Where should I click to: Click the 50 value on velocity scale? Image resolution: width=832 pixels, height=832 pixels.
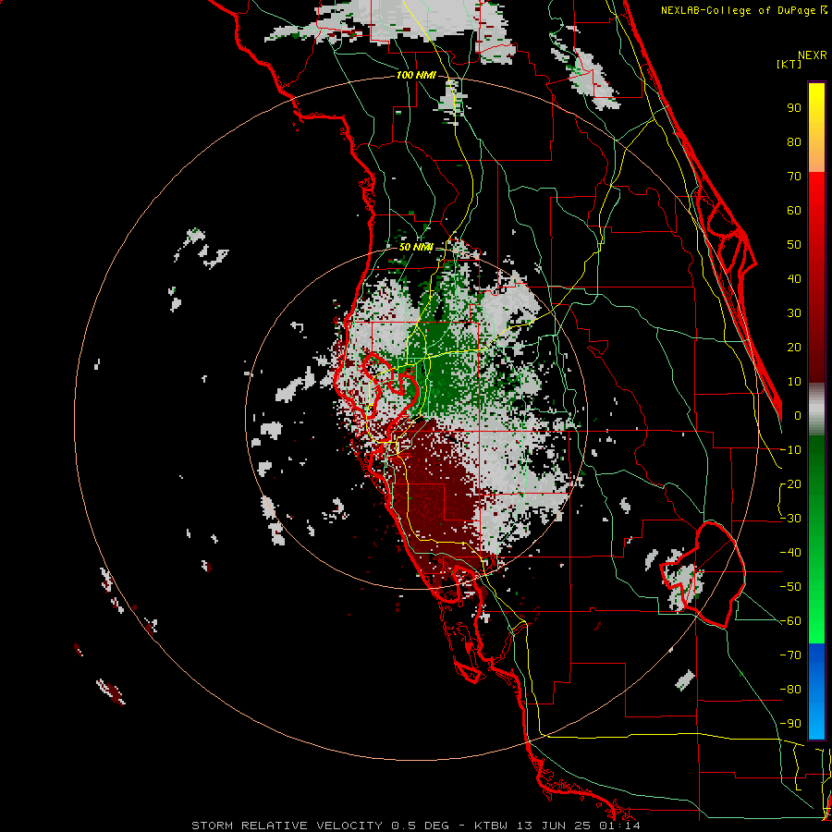point(794,245)
